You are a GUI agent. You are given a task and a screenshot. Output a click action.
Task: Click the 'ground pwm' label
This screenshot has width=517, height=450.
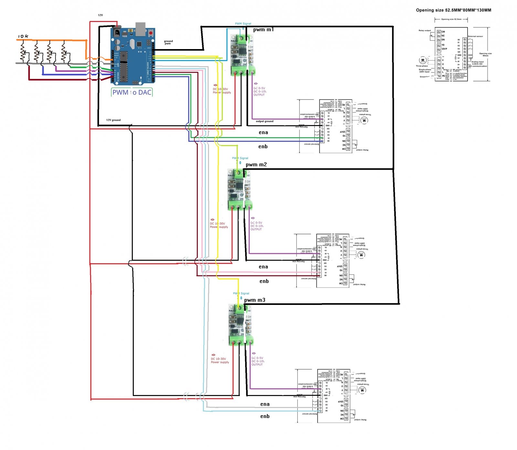tap(168, 42)
